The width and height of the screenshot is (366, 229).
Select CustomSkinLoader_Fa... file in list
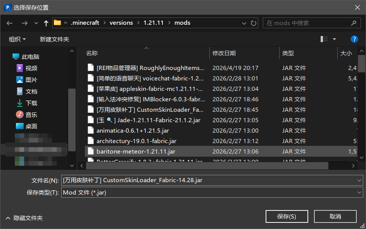(150, 110)
